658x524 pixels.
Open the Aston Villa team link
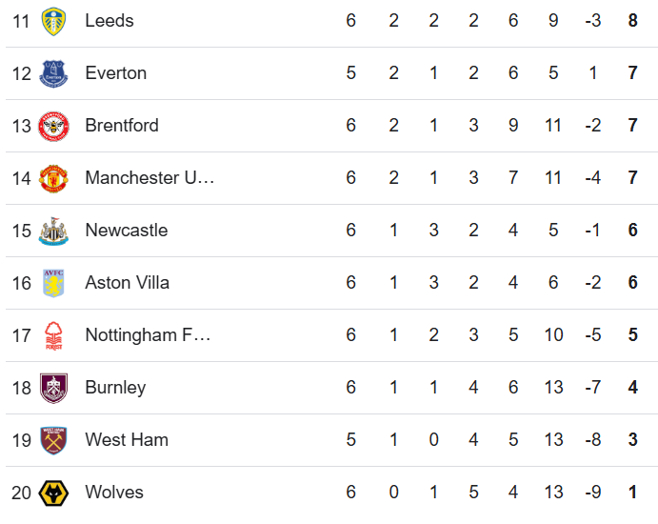[x=127, y=283]
